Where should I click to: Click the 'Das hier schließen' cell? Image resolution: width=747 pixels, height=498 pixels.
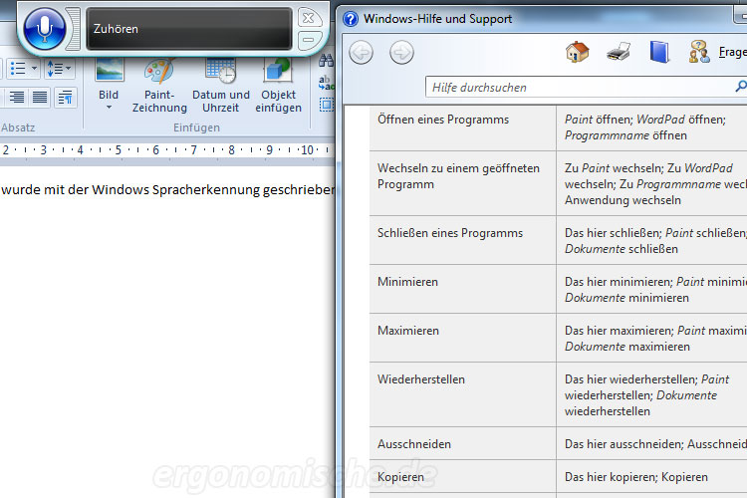[x=651, y=241]
